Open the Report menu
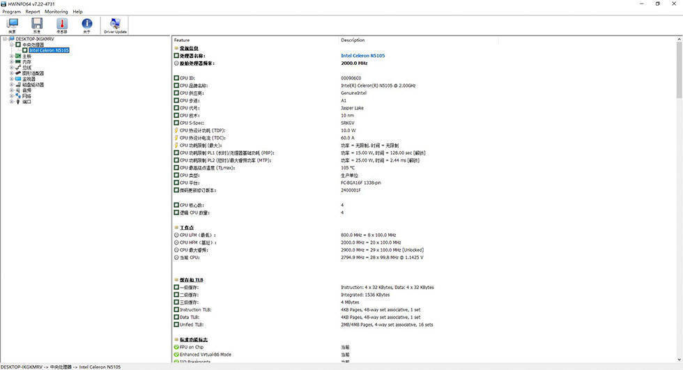The height and width of the screenshot is (370, 683). pos(33,12)
